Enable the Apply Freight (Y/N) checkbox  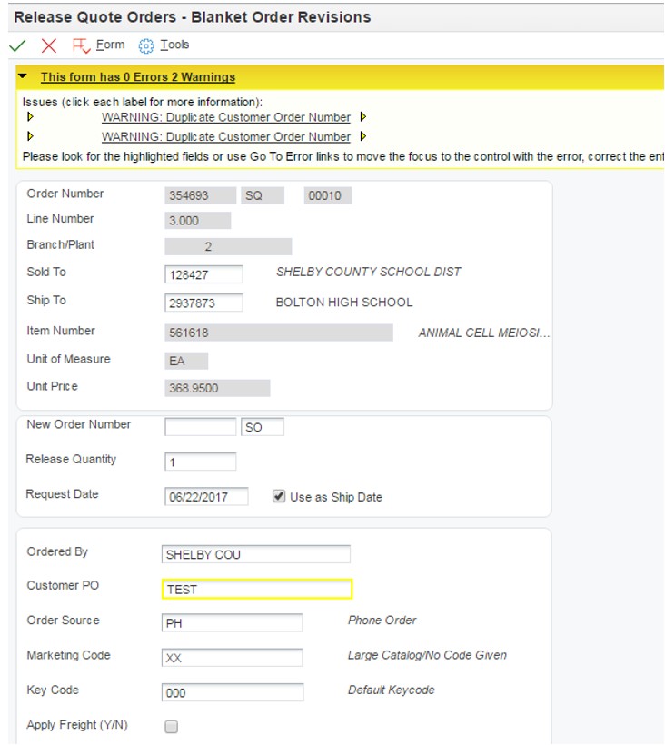[x=171, y=727]
